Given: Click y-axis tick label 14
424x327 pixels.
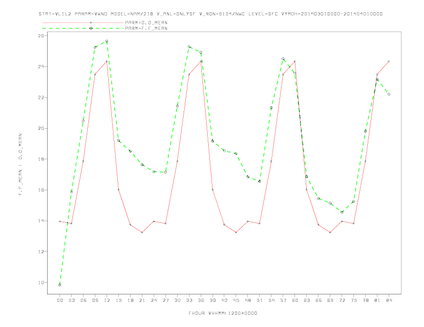Looking at the screenshot, I should (42, 221).
